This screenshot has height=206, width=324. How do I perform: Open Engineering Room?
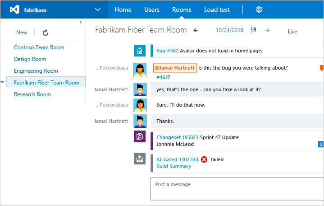coord(36,71)
